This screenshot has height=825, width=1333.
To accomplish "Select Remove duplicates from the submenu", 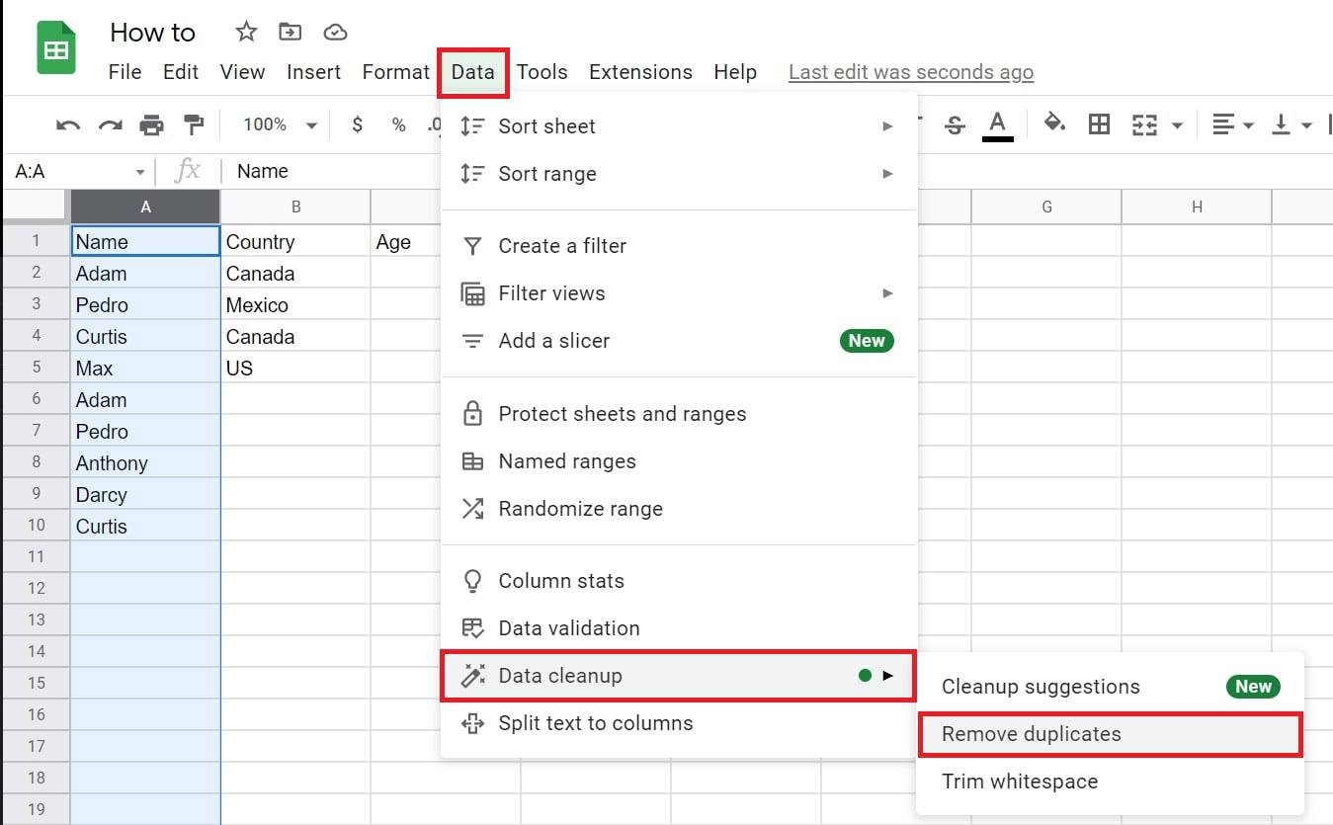I will (x=1032, y=734).
